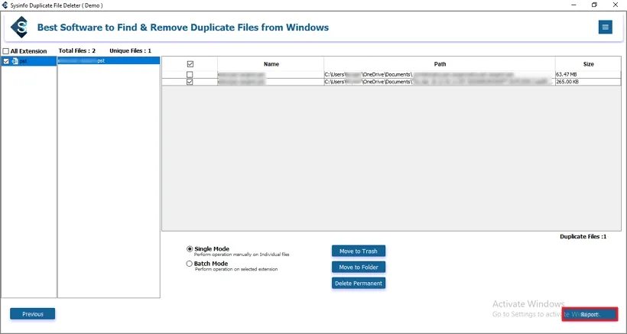Click the Sysinfo logo in the header
Image resolution: width=627 pixels, height=334 pixels.
click(x=19, y=28)
